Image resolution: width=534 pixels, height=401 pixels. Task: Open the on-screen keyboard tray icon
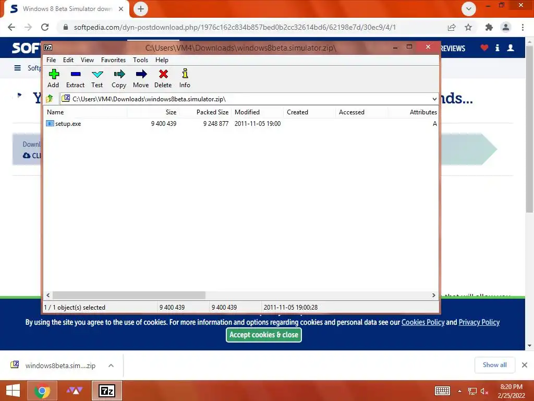click(442, 391)
